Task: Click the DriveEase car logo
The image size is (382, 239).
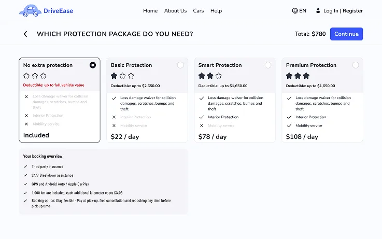Action: pos(30,10)
